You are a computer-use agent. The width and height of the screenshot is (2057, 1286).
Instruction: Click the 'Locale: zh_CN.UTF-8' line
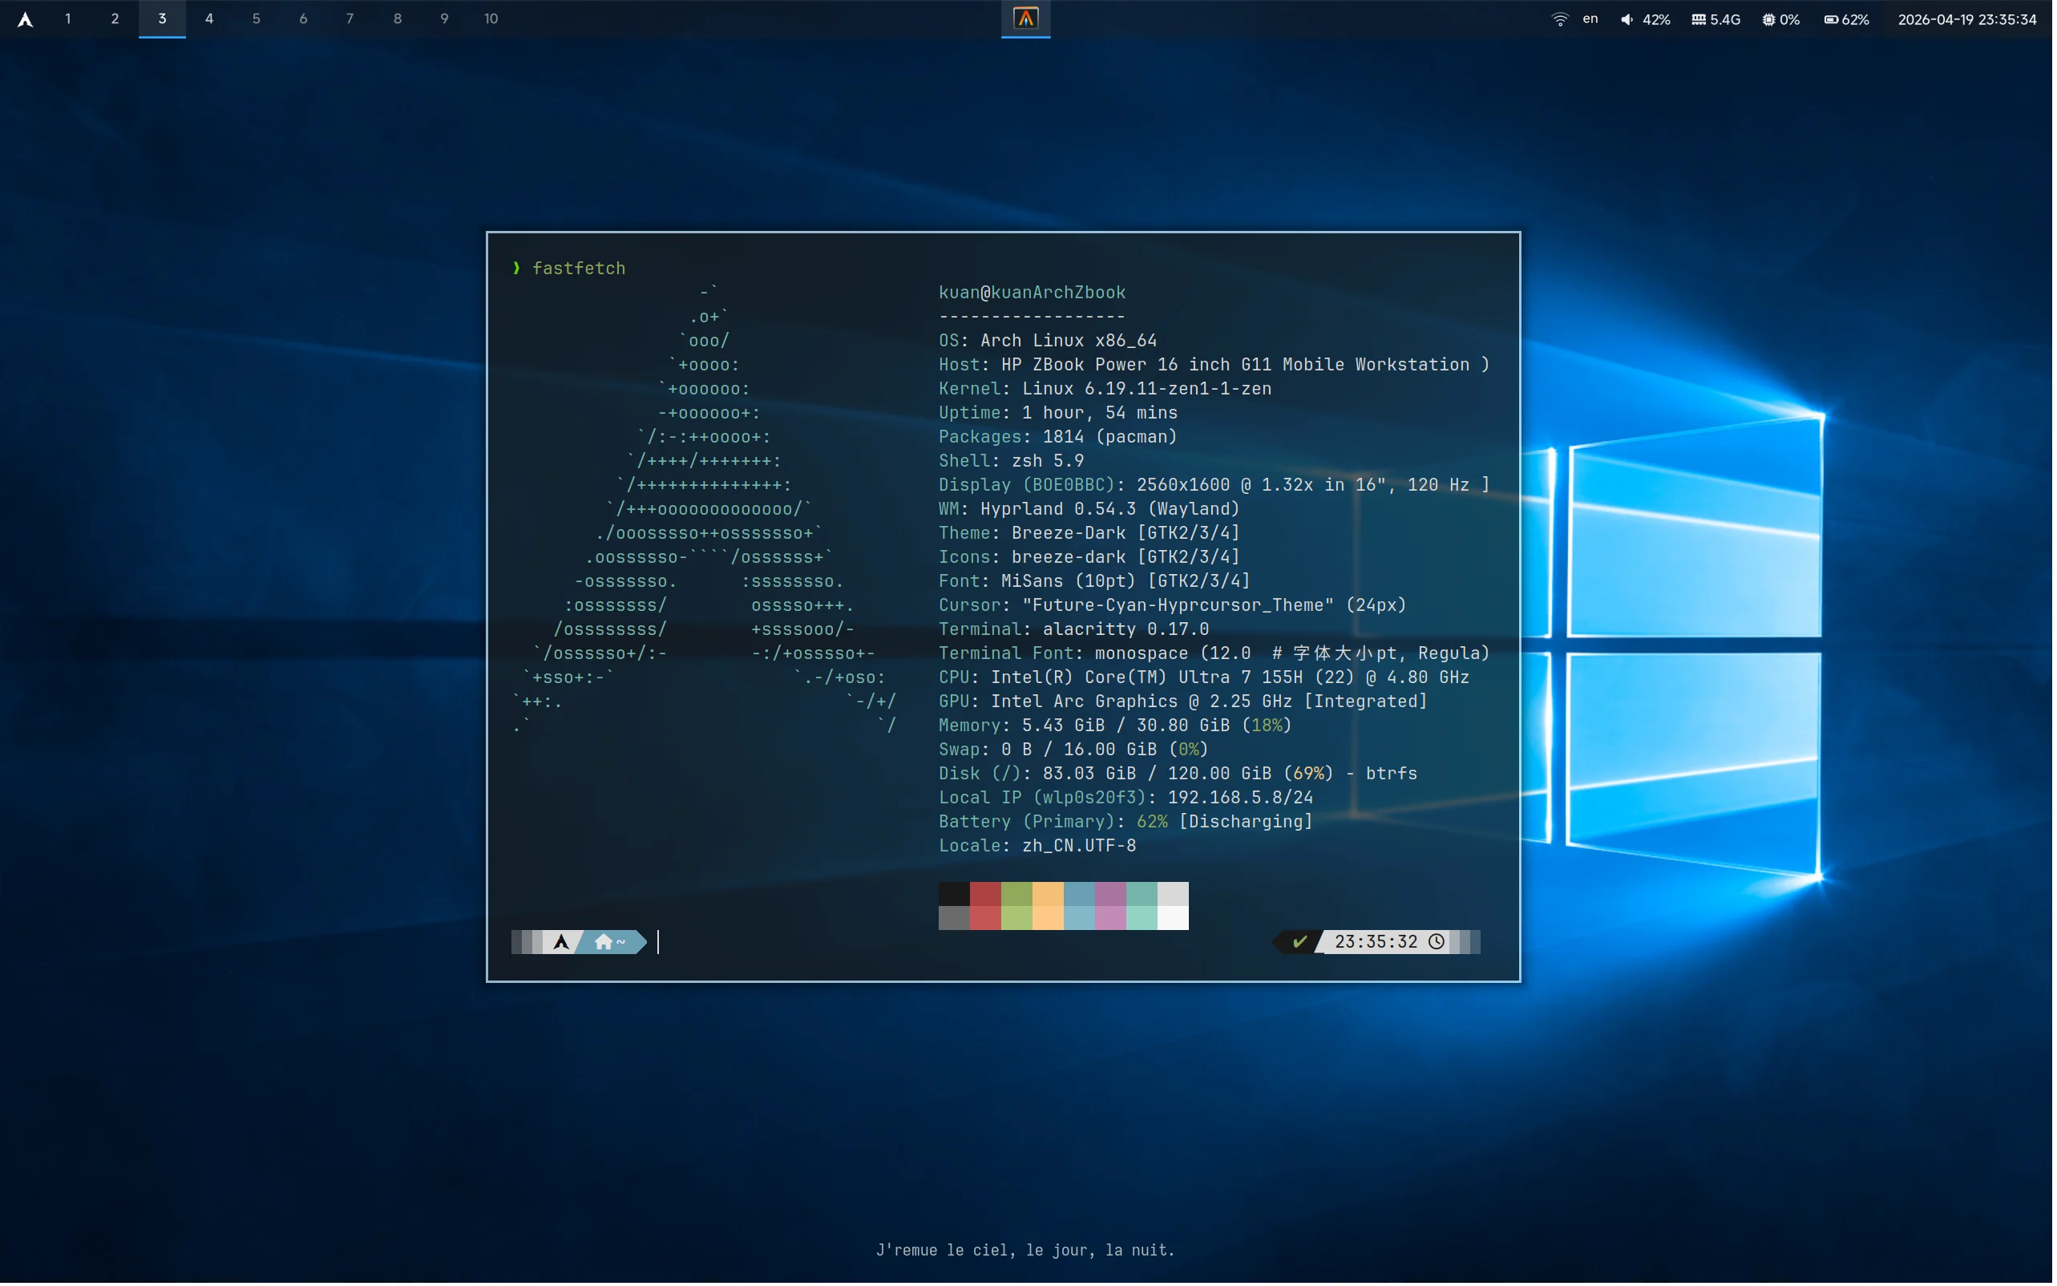click(1039, 847)
